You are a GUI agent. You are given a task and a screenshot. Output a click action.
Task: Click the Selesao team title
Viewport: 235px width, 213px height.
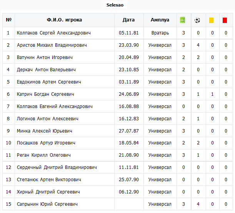point(115,5)
